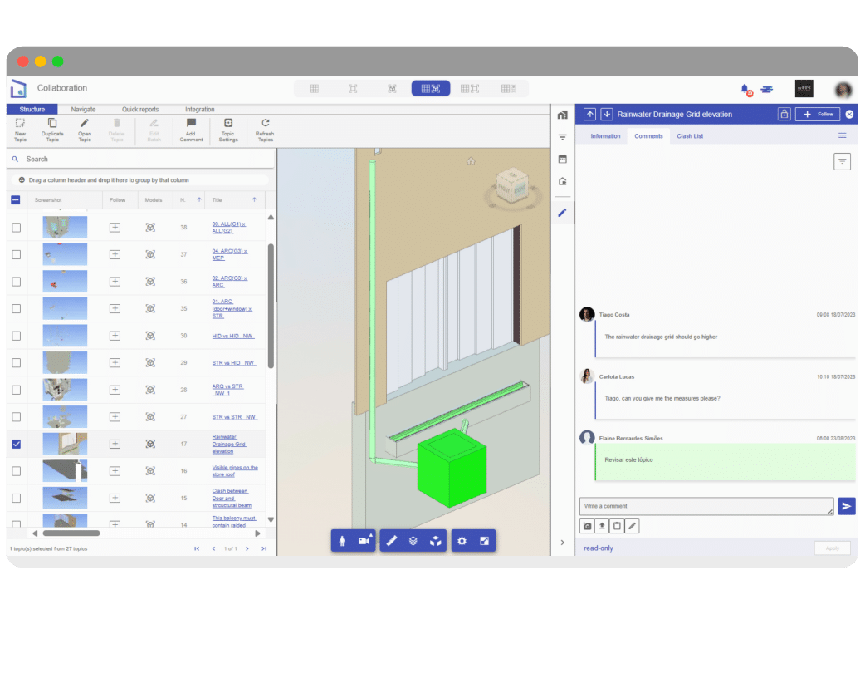865x688 pixels.
Task: Open the camera video tool below the model
Action: click(365, 540)
